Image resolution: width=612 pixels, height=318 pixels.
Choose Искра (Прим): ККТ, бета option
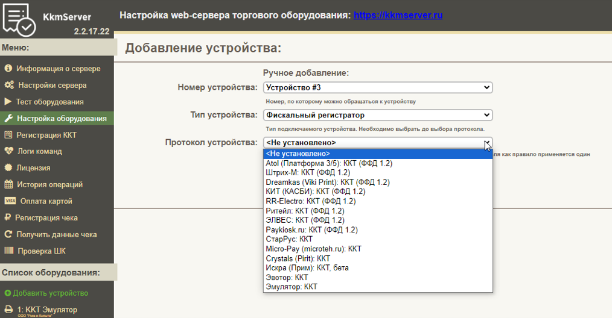pyautogui.click(x=378, y=268)
